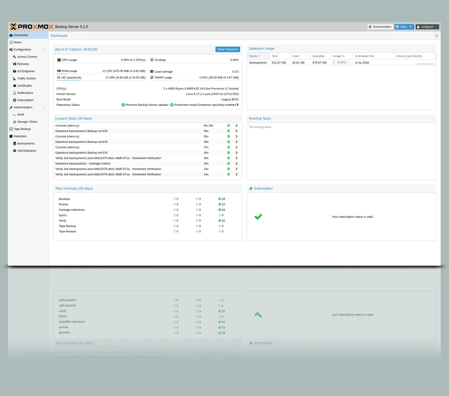Open the Documentation button

coord(380,27)
